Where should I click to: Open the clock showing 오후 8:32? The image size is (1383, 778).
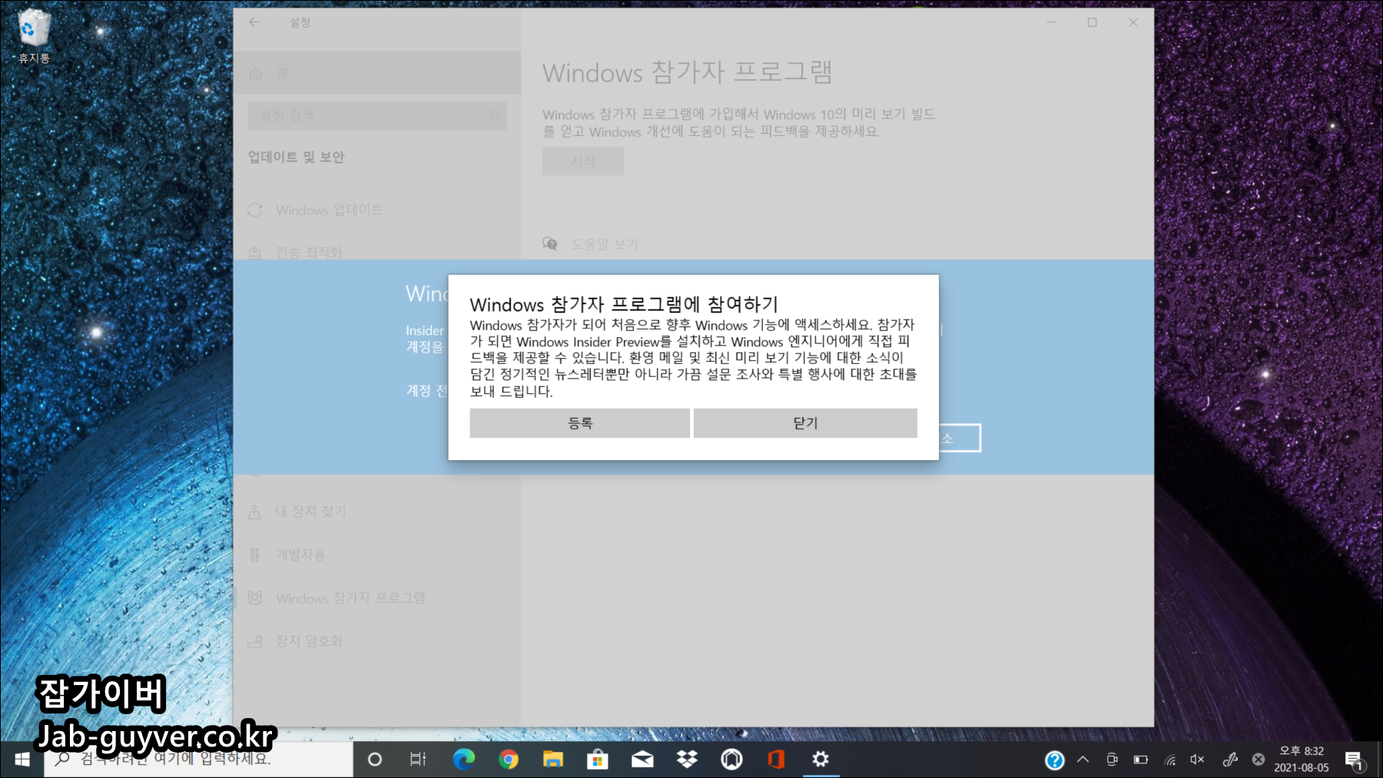tap(1302, 759)
